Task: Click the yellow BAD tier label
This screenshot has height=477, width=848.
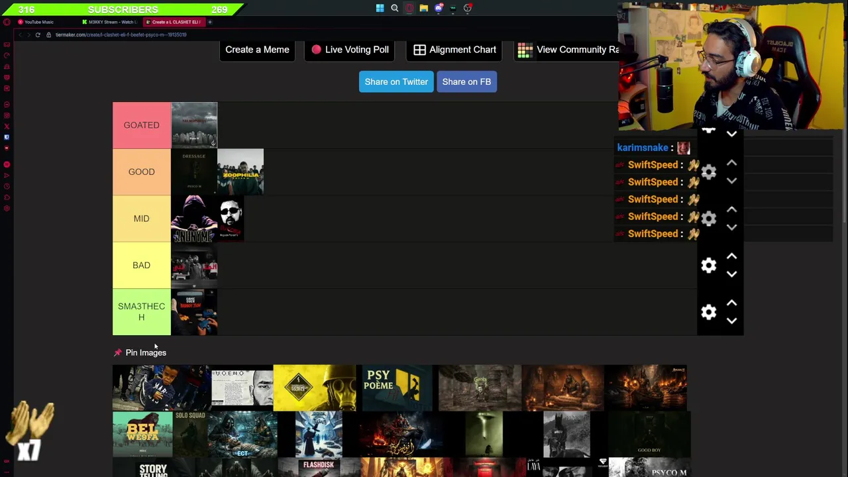Action: click(142, 265)
